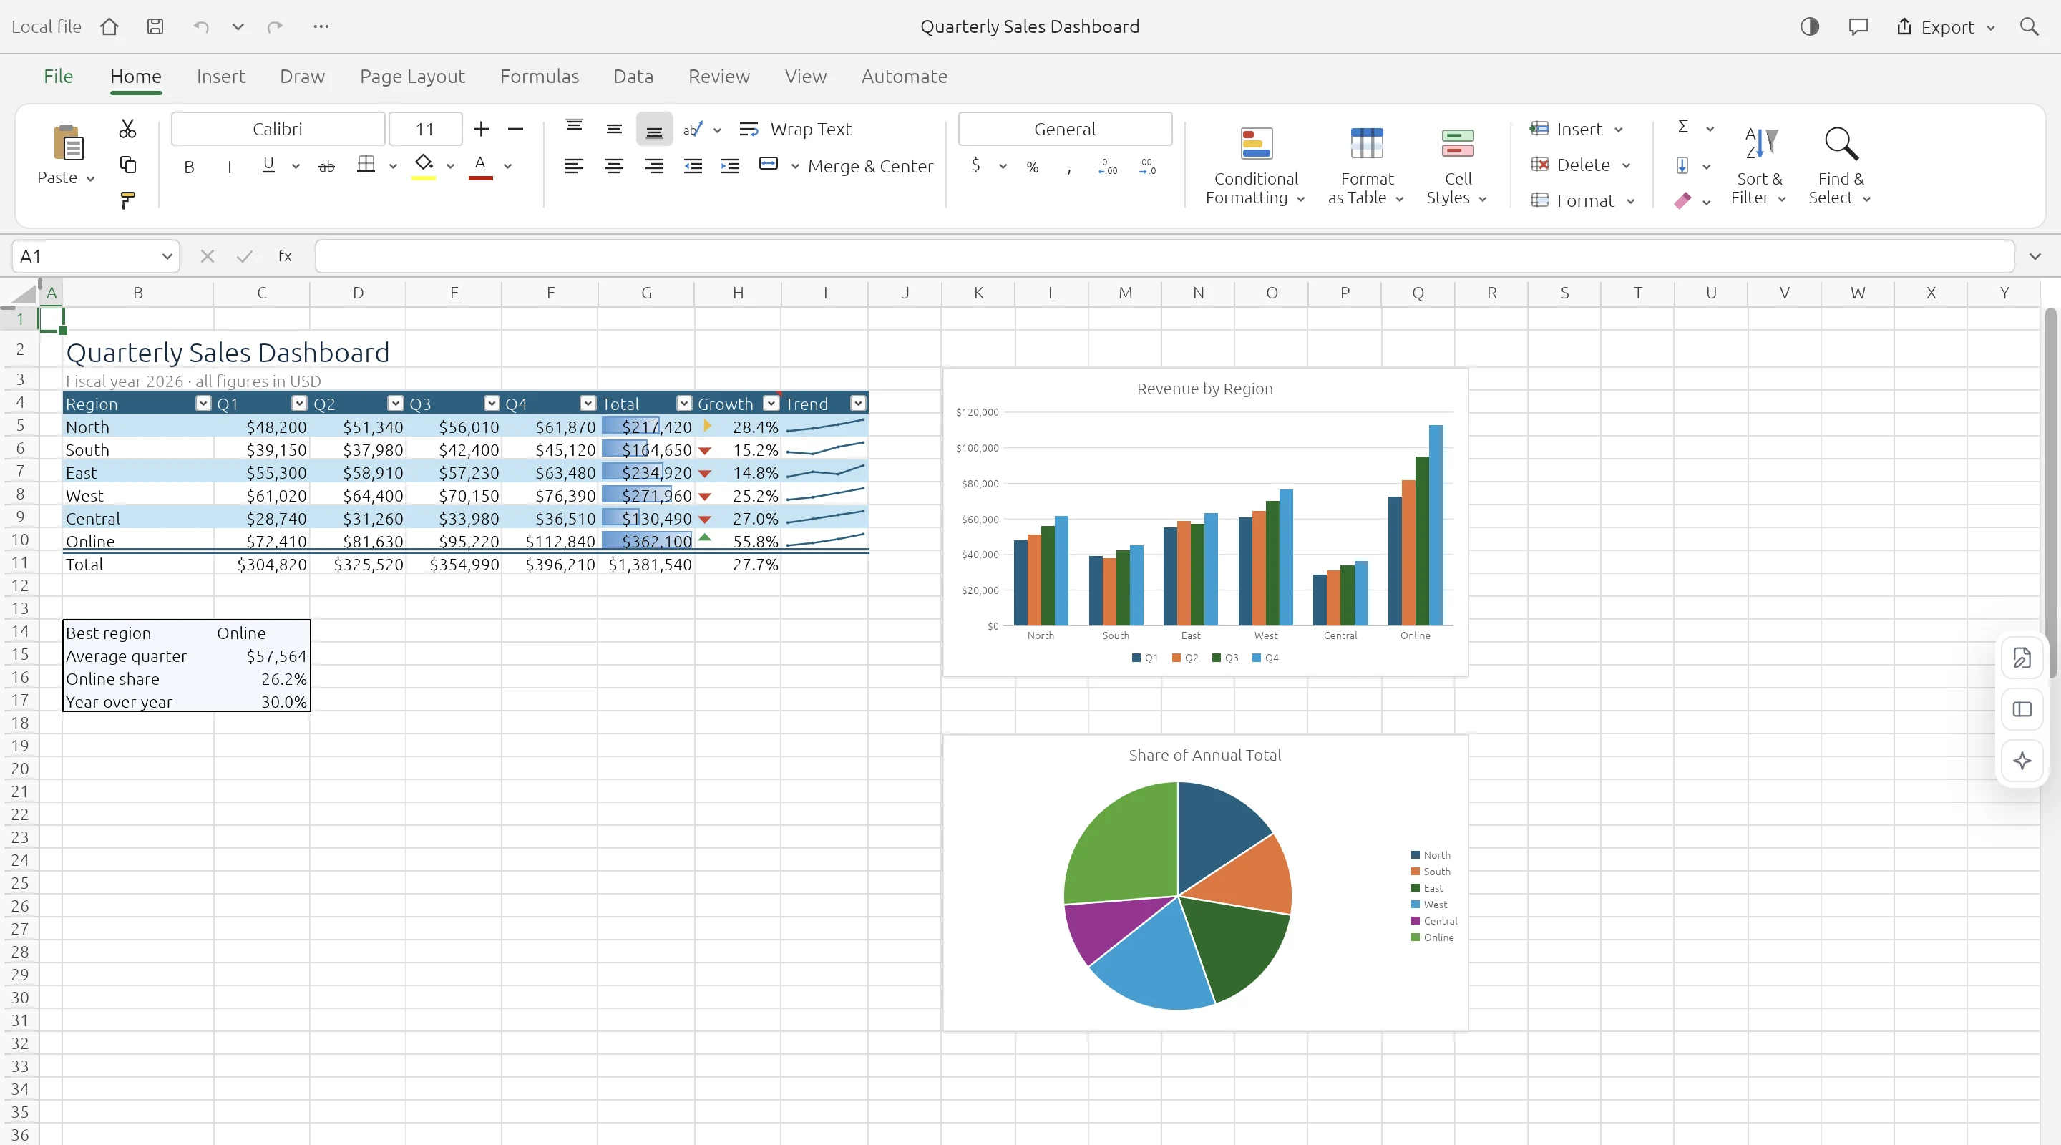Apply percent style format
The height and width of the screenshot is (1145, 2061).
pos(1033,167)
